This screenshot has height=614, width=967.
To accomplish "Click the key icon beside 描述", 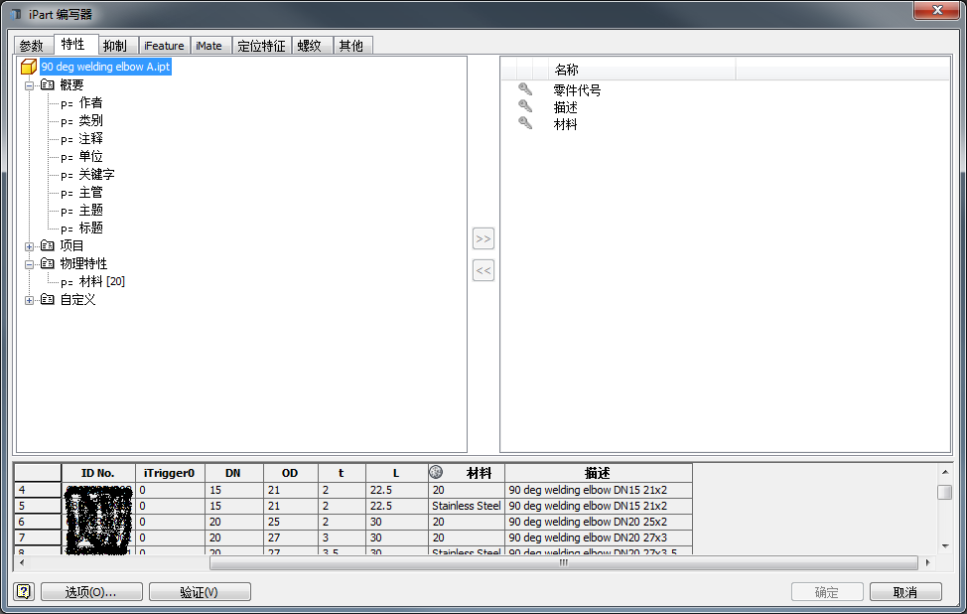I will (x=525, y=107).
